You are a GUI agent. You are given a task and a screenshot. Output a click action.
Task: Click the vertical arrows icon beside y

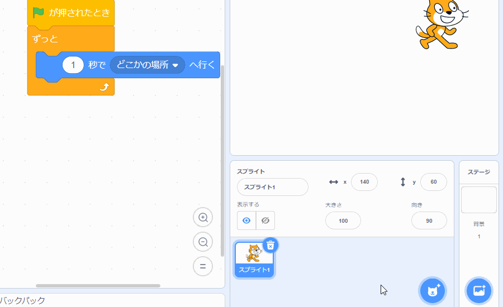[x=403, y=182]
